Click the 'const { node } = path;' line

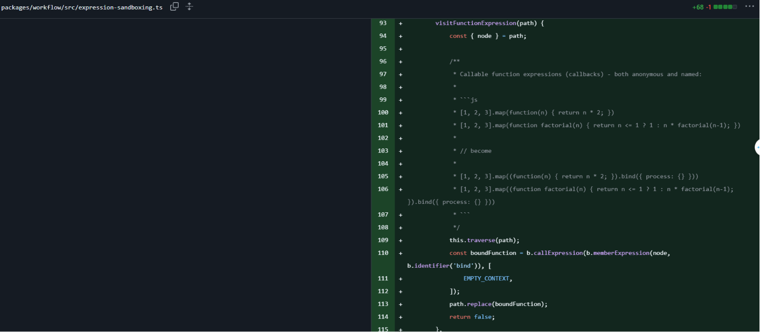click(x=488, y=36)
